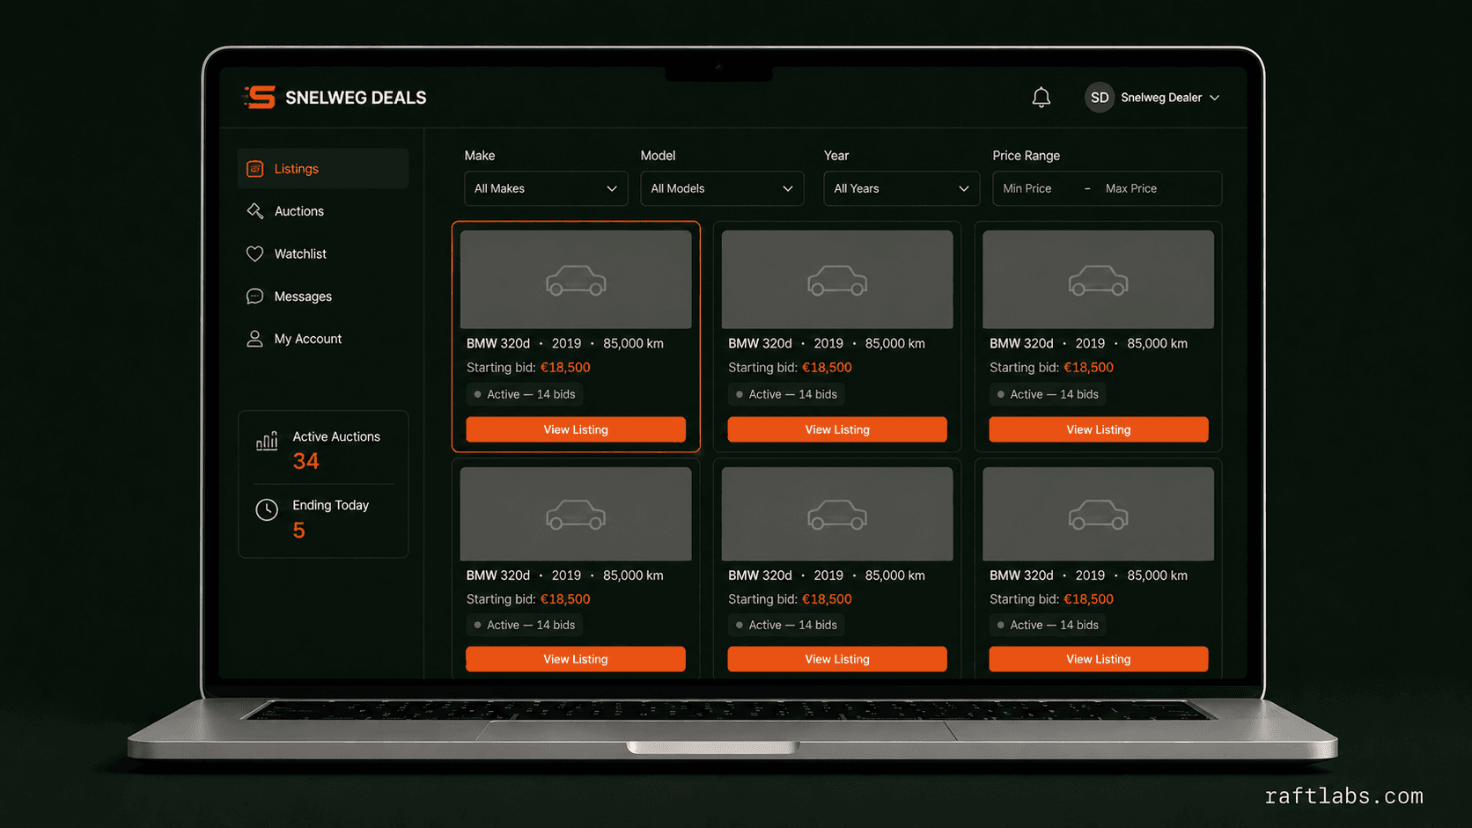Screen dimensions: 1472x828
Task: Open Auctions via the gavel icon
Action: pyautogui.click(x=254, y=211)
